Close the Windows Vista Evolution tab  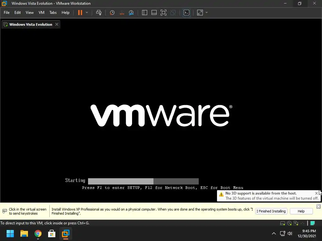(x=57, y=24)
